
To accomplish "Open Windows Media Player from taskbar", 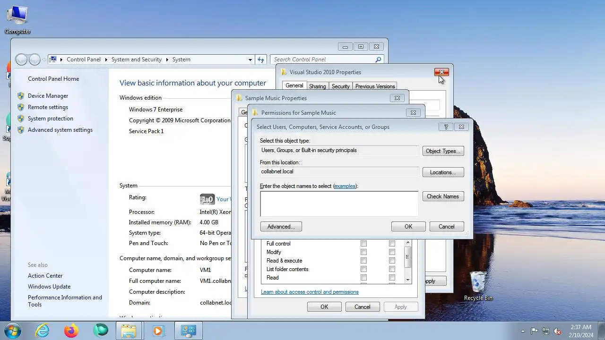I will coord(157,331).
